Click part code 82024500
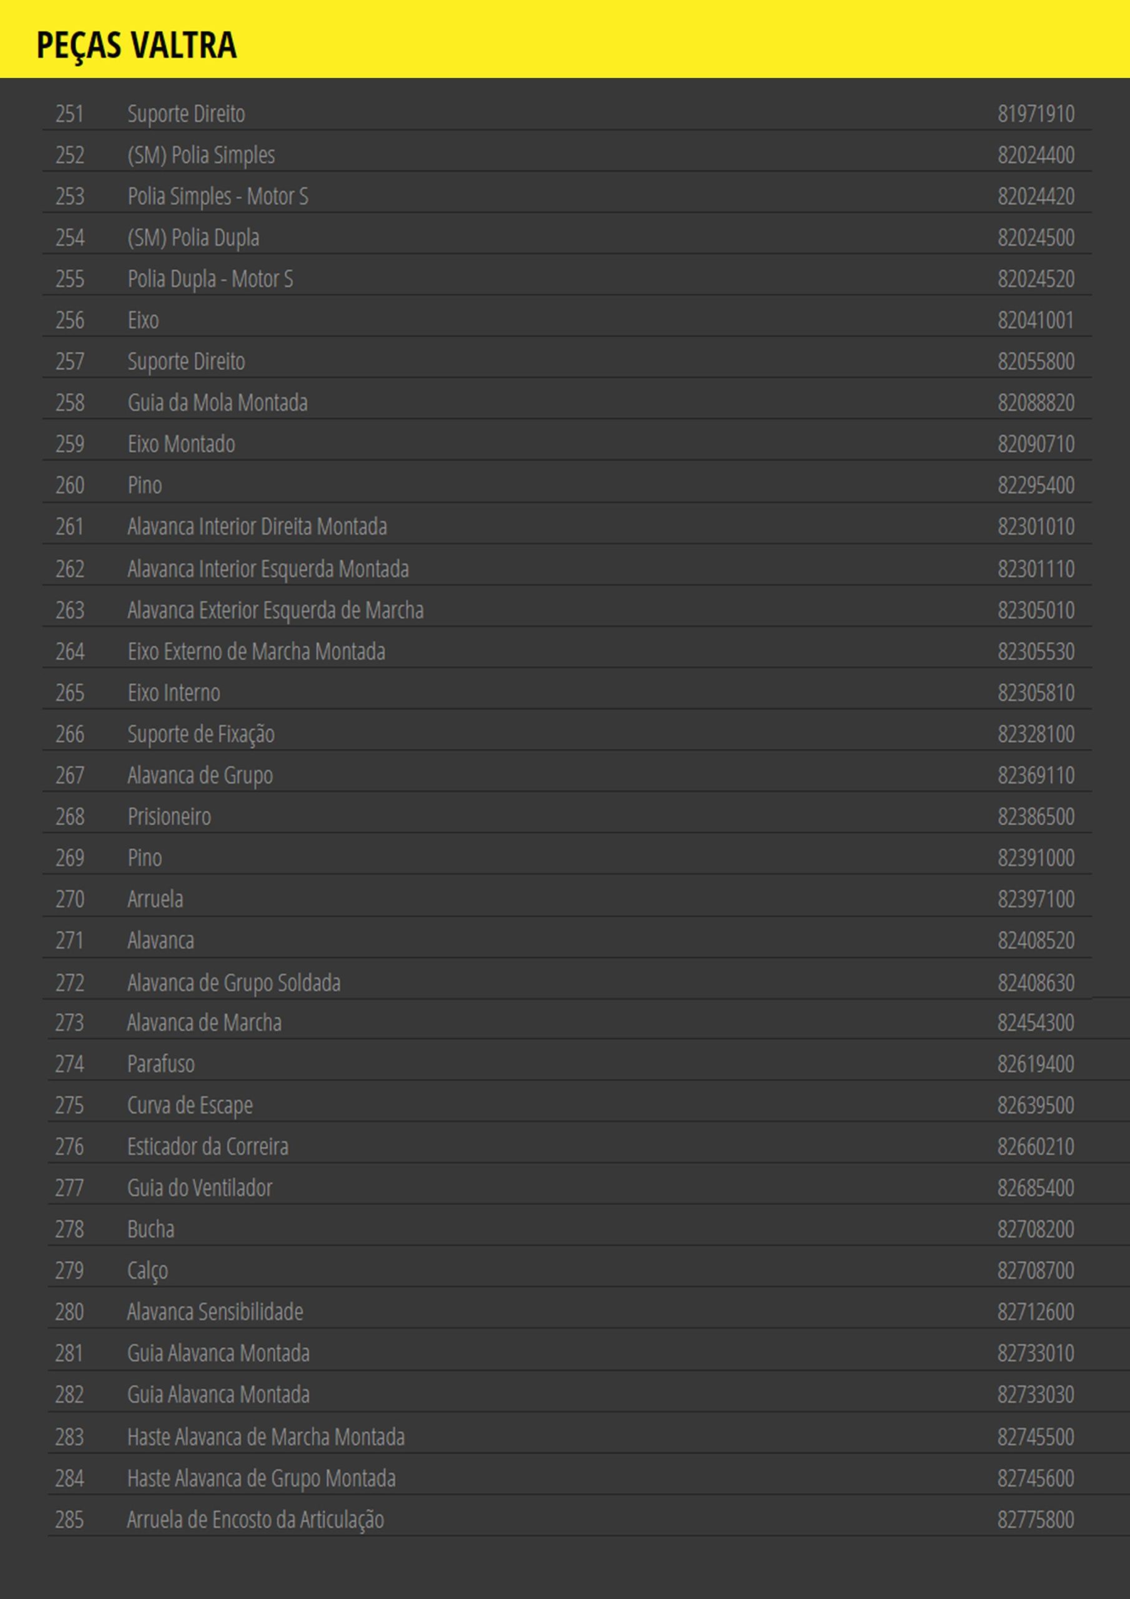 point(1036,237)
